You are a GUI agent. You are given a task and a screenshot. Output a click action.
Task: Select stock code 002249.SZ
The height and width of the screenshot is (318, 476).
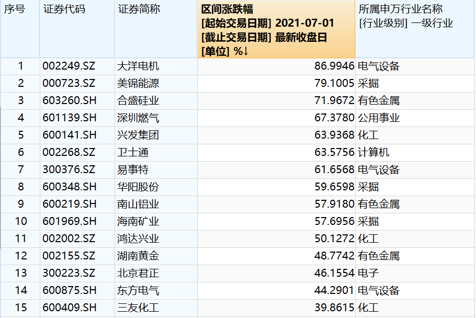click(69, 66)
